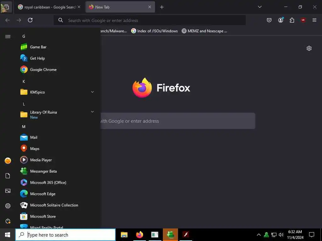Click the letter K section header
The image size is (322, 241).
pyautogui.click(x=24, y=81)
